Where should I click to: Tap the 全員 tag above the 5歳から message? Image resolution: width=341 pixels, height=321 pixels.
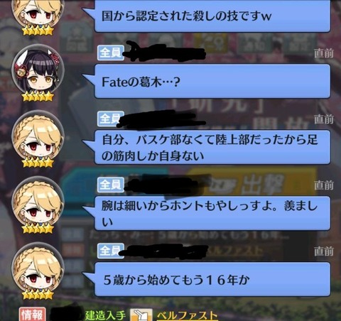[x=111, y=251]
